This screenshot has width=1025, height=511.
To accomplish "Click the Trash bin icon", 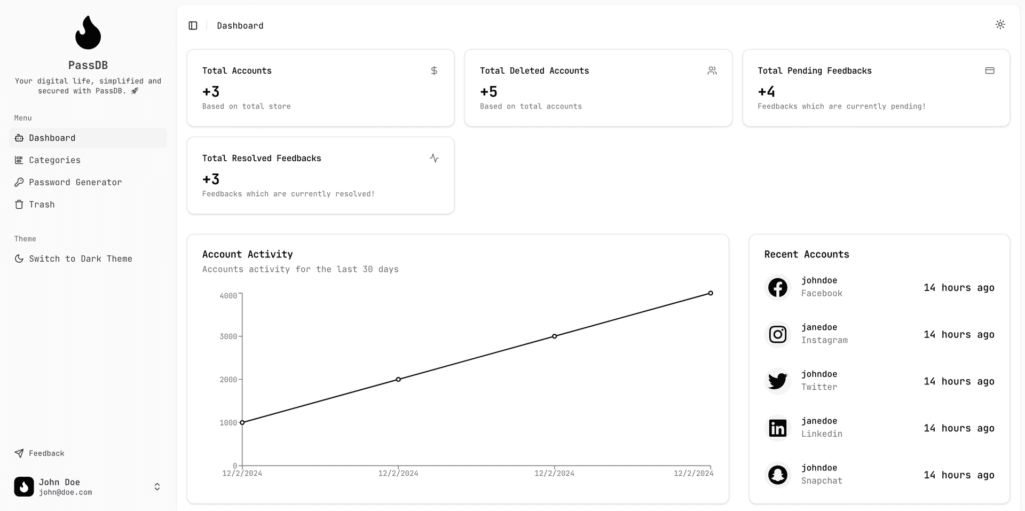I will click(19, 205).
